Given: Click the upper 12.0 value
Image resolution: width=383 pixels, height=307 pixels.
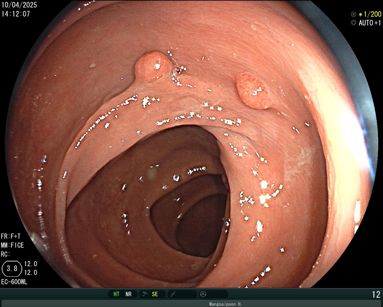Looking at the screenshot, I should 31,264.
